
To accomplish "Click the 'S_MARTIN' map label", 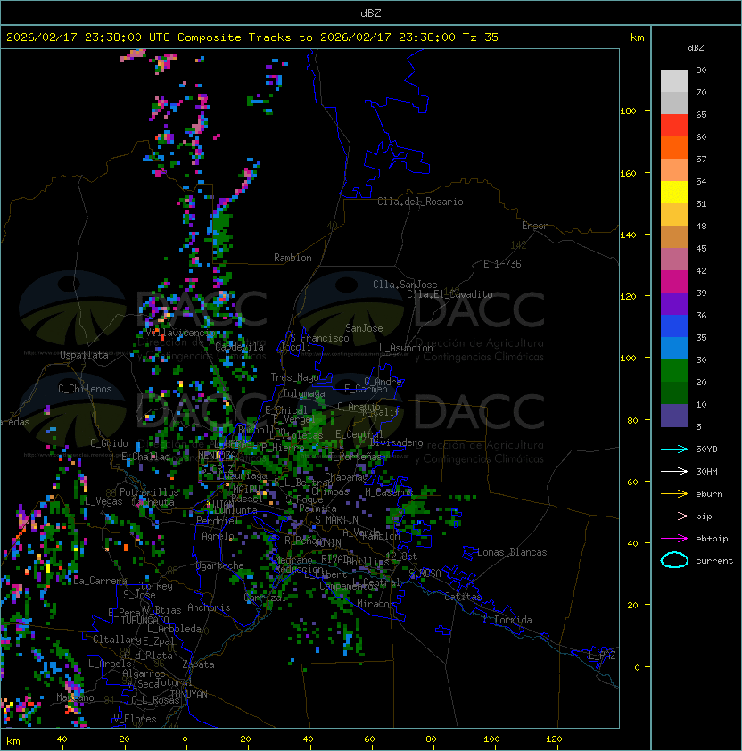I will (x=336, y=520).
